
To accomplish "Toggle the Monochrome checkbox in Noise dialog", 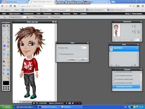I will [59, 54].
